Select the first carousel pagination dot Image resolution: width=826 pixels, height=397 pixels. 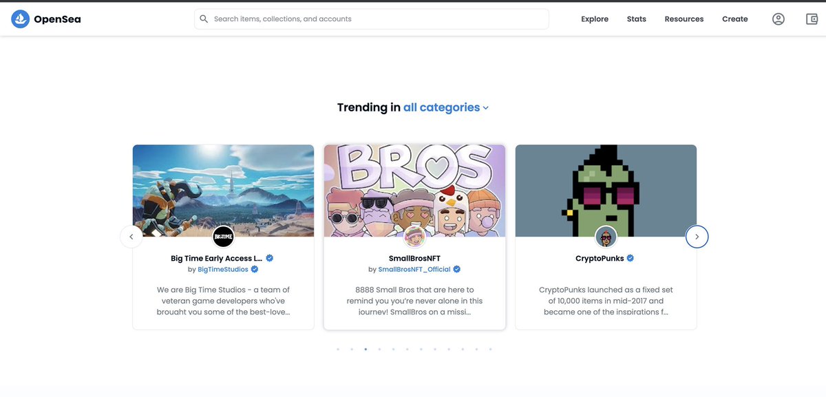click(338, 350)
